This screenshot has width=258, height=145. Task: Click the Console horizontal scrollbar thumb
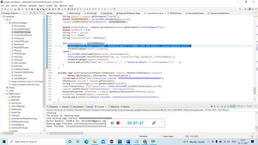point(66,133)
